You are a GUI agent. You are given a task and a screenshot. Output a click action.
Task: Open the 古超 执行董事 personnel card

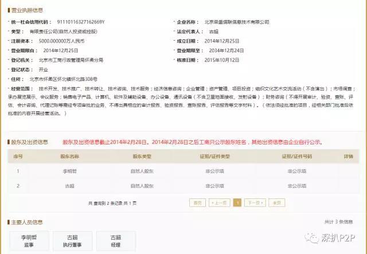pos(72,241)
